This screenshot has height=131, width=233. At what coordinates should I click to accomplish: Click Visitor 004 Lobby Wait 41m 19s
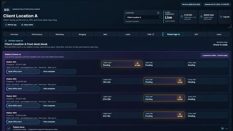[122, 115]
